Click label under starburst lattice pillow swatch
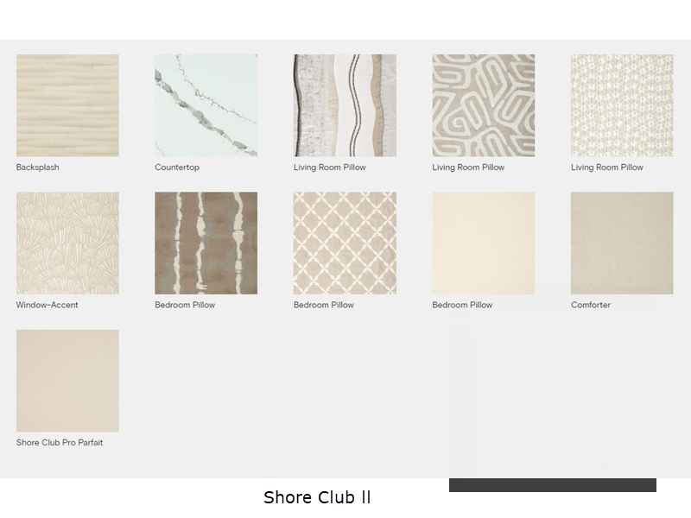The height and width of the screenshot is (518, 691). tap(607, 167)
